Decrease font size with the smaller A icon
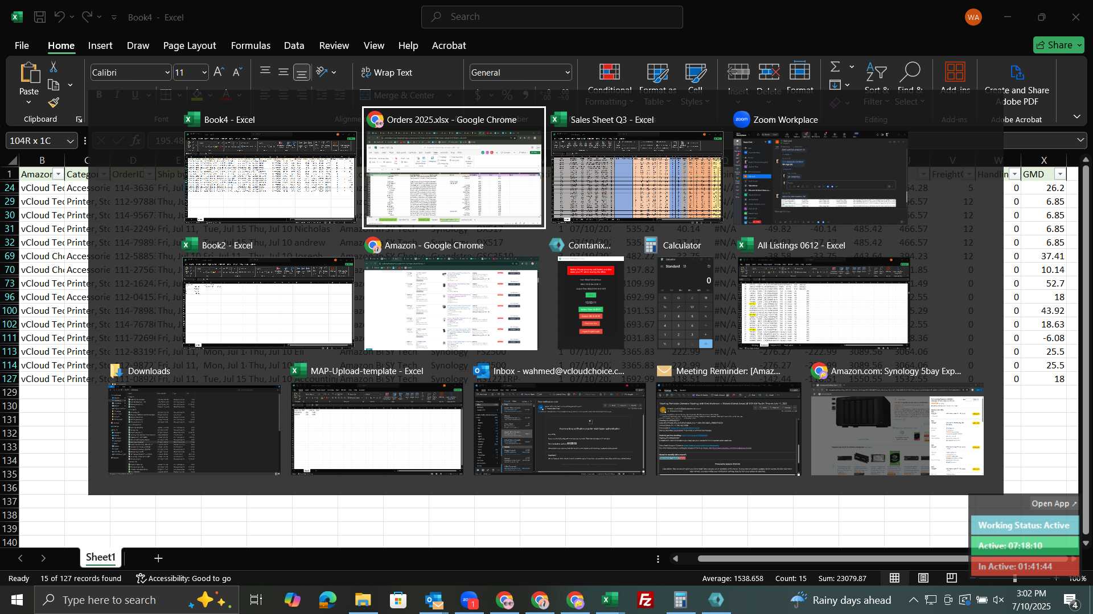 click(x=237, y=72)
